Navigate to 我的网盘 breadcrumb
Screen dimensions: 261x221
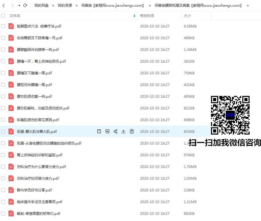click(41, 6)
